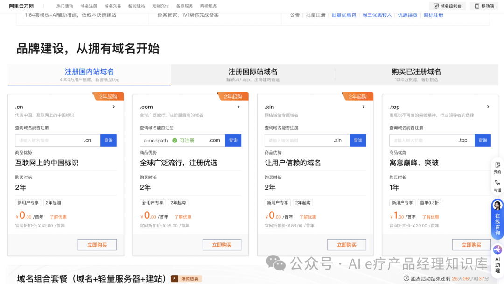Open 智能建站 in top navigation
The width and height of the screenshot is (504, 284).
click(137, 6)
